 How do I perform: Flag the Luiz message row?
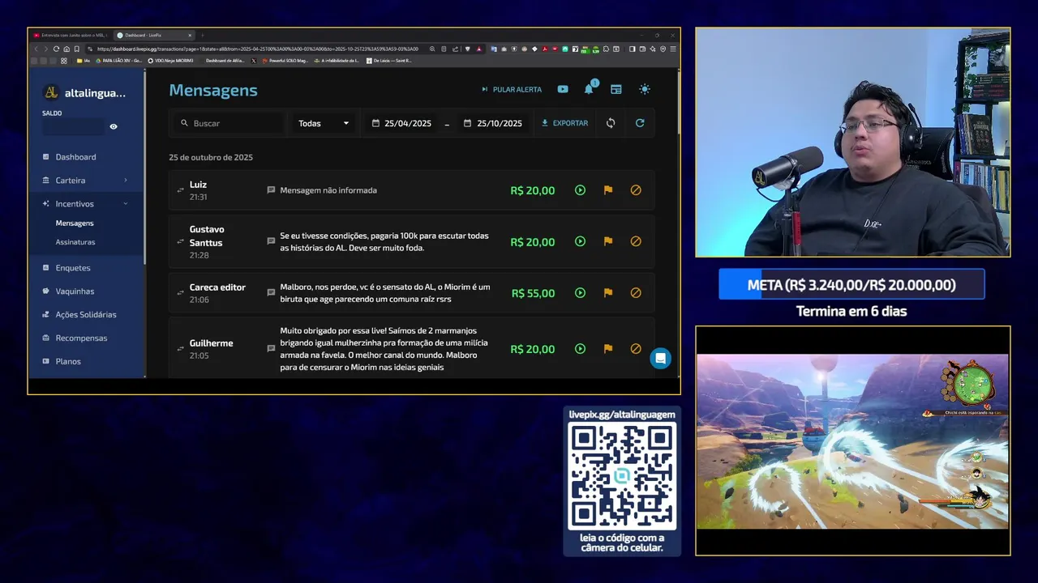[x=608, y=190]
